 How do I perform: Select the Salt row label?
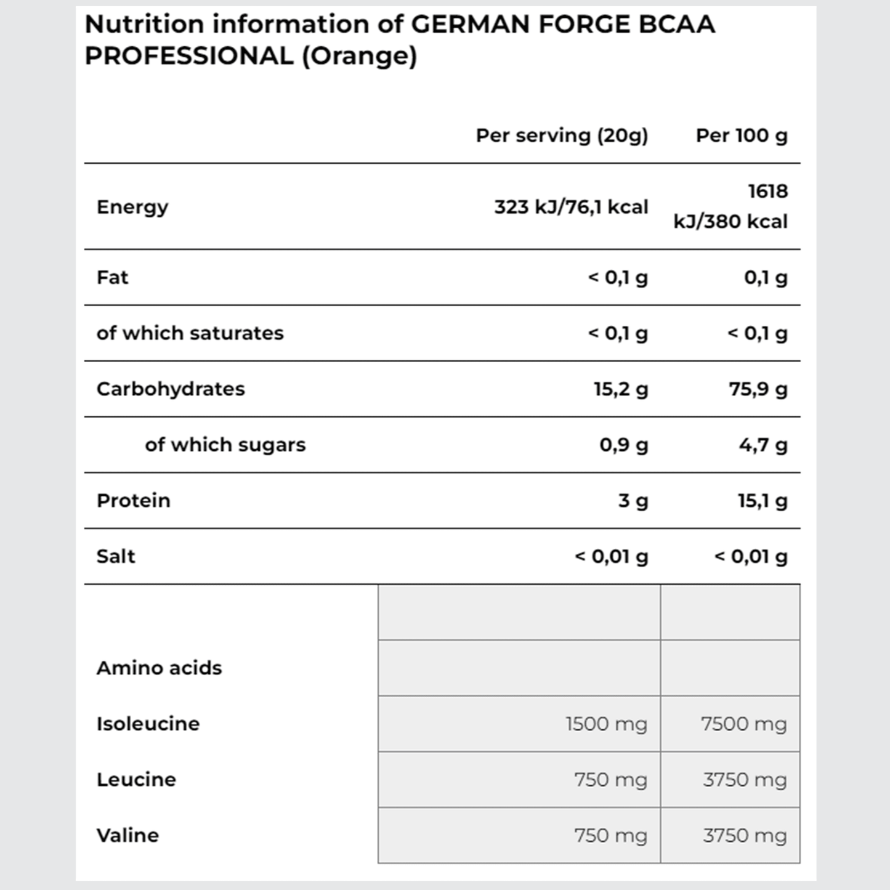(x=116, y=556)
